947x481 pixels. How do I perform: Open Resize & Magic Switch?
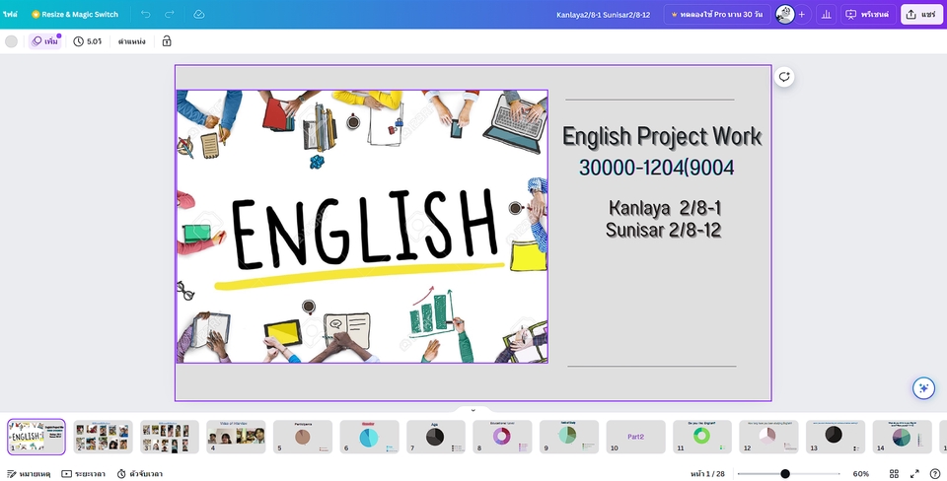pos(75,14)
